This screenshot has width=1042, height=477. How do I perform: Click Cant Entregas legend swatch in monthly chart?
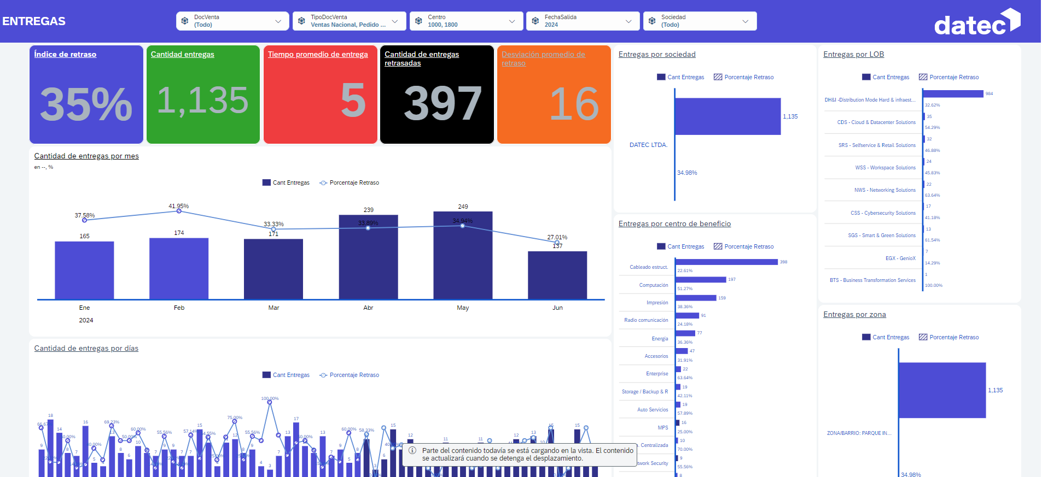pos(266,182)
